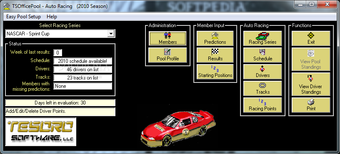
Task: Open Racing Points settings
Action: click(x=262, y=105)
